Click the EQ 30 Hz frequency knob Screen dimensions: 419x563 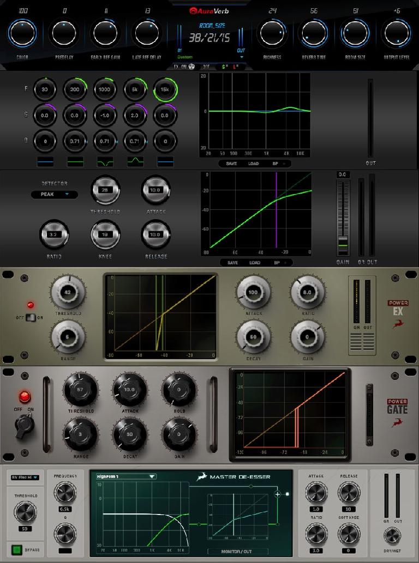tap(45, 89)
